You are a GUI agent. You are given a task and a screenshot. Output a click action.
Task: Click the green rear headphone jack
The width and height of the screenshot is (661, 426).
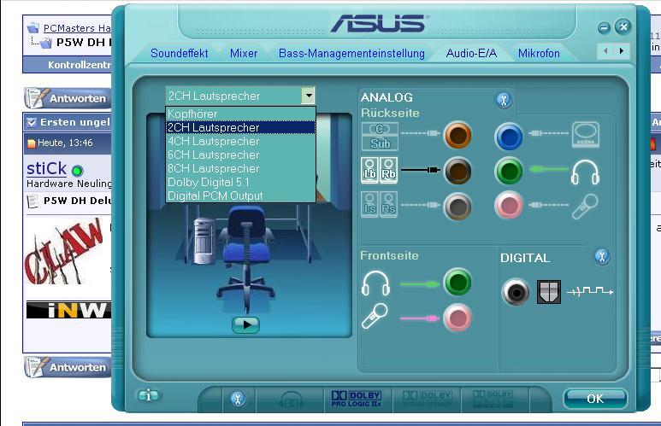tap(509, 171)
